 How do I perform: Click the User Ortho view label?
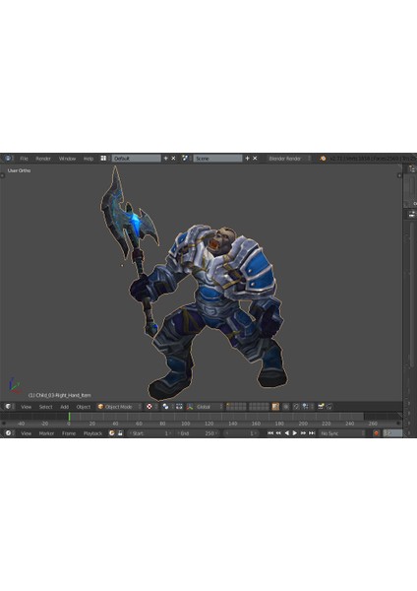tap(20, 170)
